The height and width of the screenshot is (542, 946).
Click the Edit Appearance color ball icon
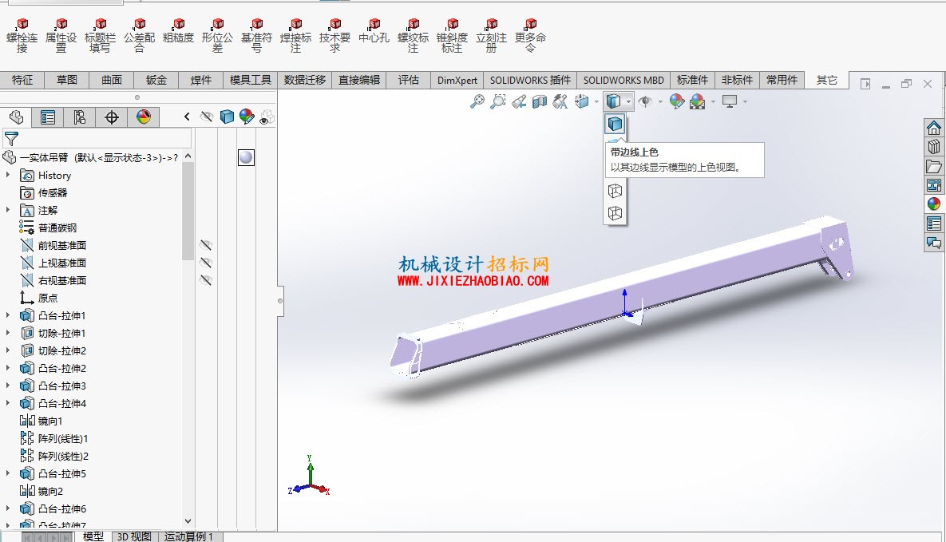(x=677, y=101)
